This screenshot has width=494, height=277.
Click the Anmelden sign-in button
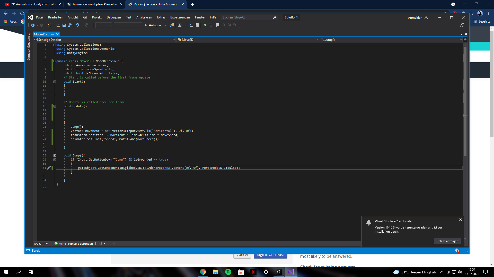click(418, 17)
